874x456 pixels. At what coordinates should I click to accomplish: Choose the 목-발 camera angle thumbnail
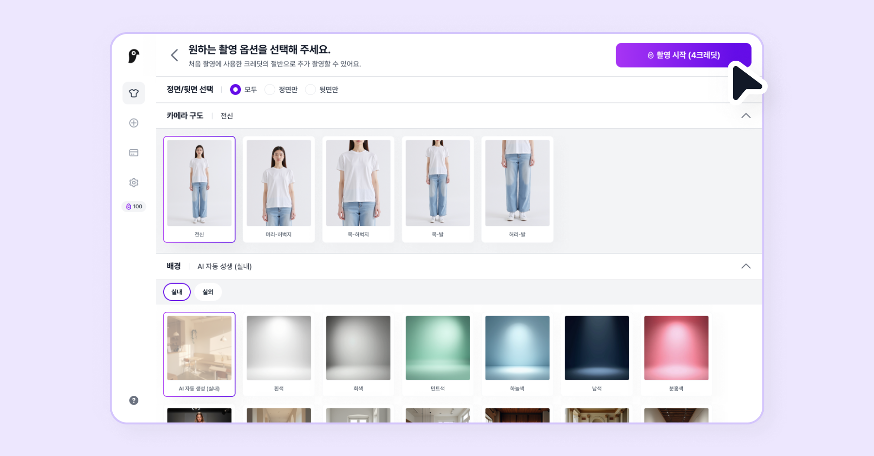click(438, 189)
